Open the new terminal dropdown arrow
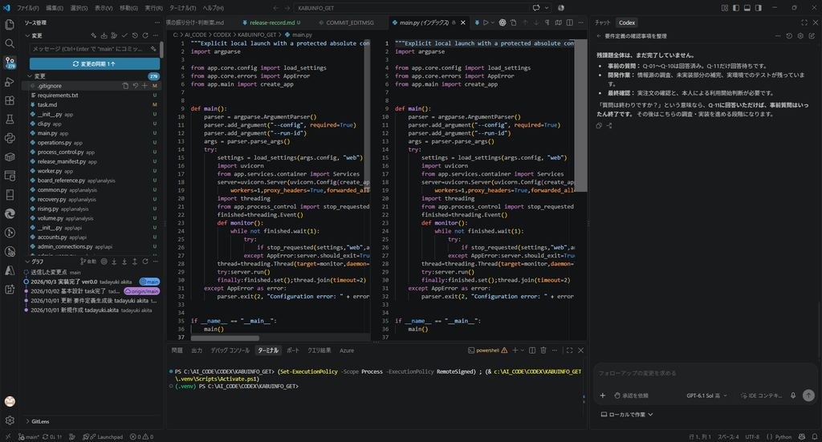This screenshot has width=822, height=442. [x=522, y=351]
